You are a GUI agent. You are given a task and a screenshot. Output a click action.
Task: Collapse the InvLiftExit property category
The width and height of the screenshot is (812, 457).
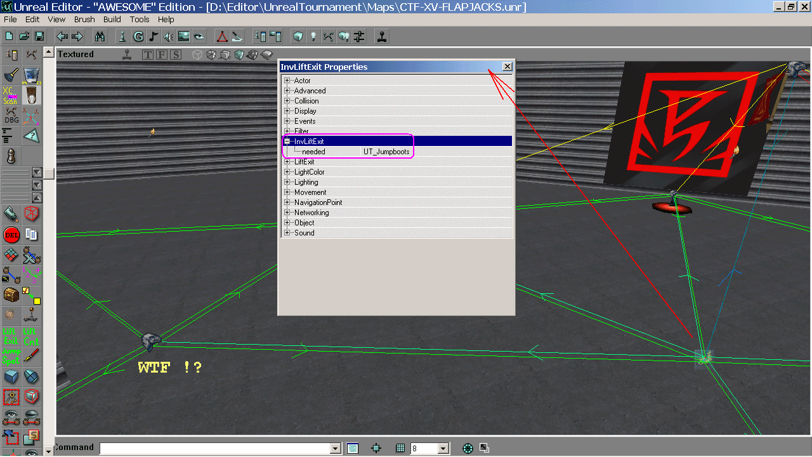coord(287,142)
